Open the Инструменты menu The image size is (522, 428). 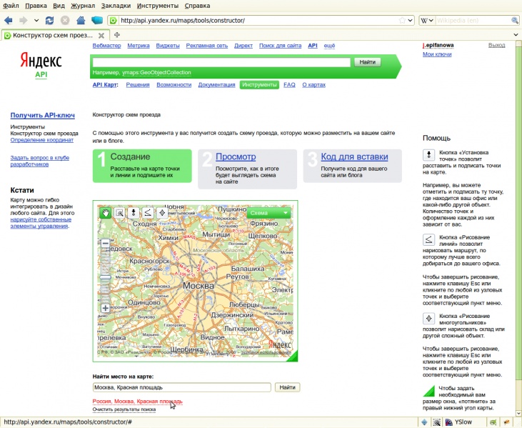pos(158,6)
